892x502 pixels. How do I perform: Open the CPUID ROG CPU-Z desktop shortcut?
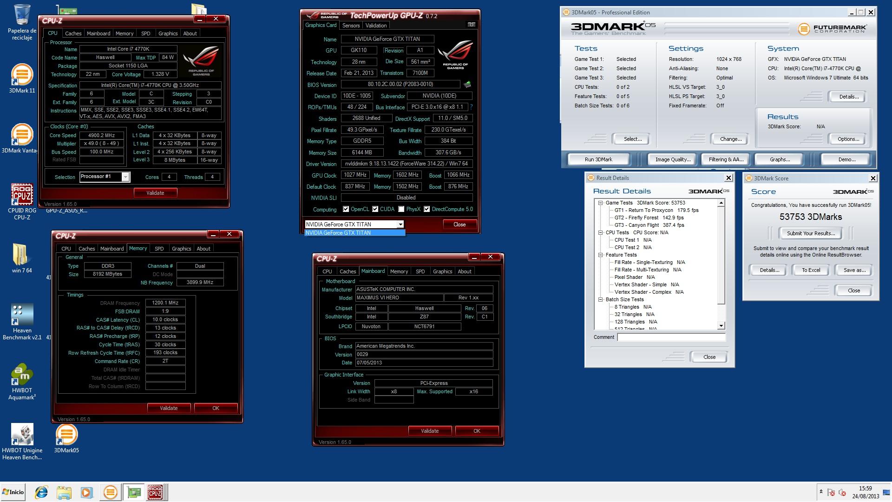point(22,201)
